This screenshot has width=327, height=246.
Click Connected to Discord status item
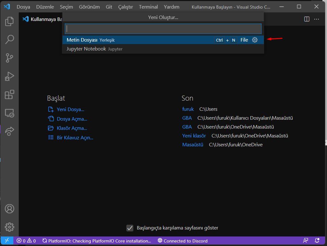tap(183, 241)
